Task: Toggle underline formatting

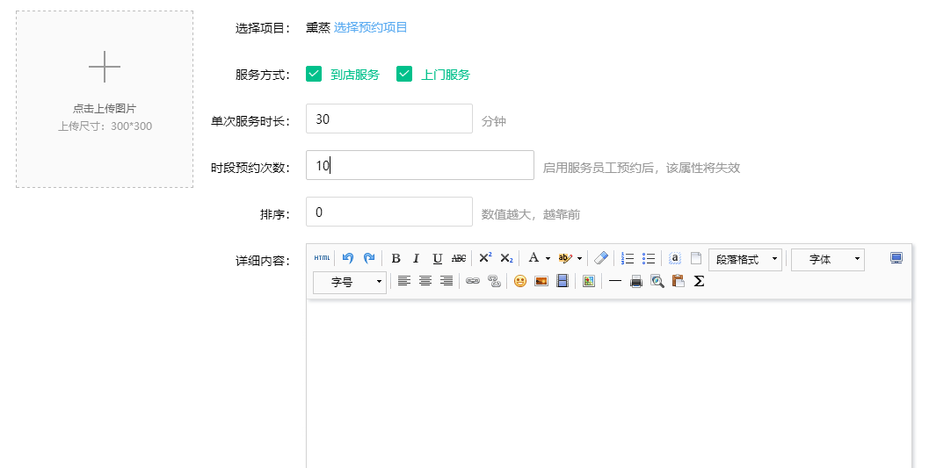Action: pos(438,259)
